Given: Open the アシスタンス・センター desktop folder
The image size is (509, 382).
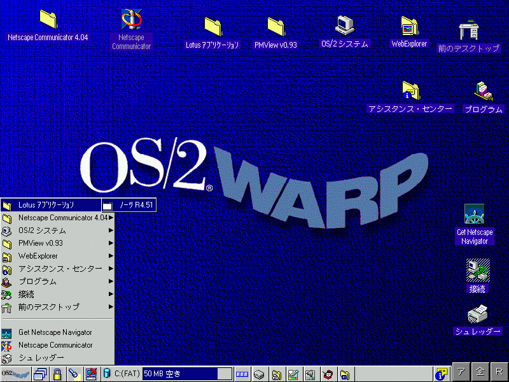Looking at the screenshot, I should pos(410,90).
